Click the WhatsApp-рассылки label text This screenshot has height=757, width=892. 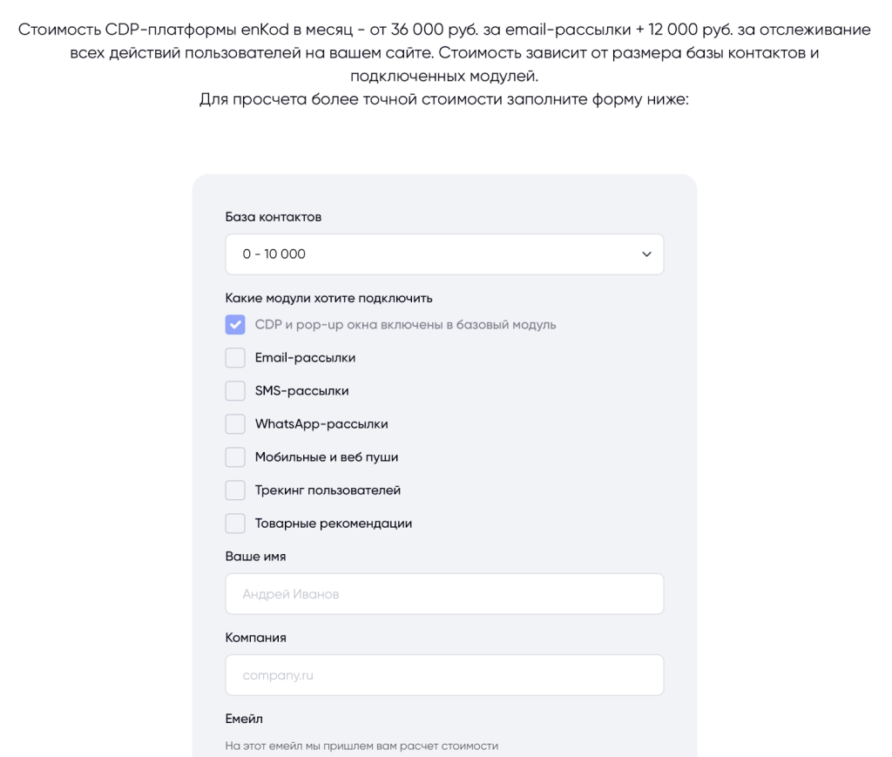tap(321, 424)
